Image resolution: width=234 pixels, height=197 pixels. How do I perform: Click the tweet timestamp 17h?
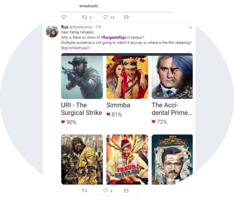coord(99,27)
